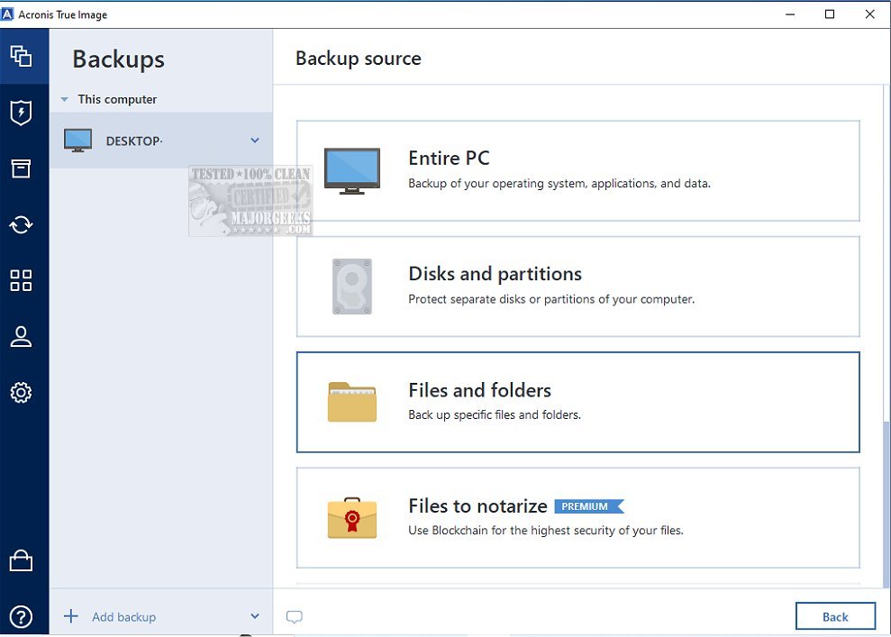Open the Add backup dropdown arrow
This screenshot has width=891, height=637.
pyautogui.click(x=255, y=616)
